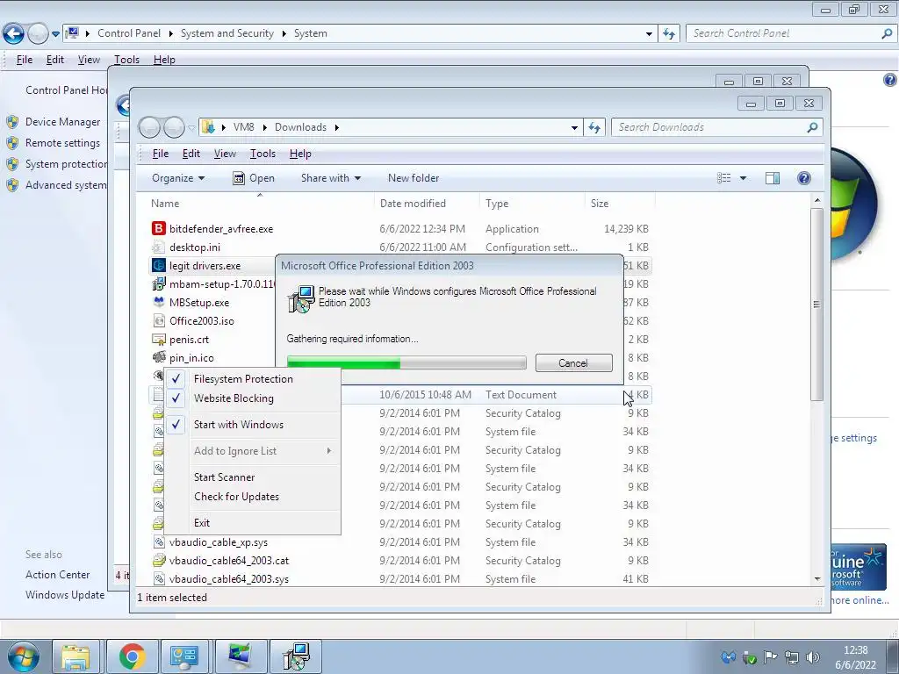
Task: Click the vbaudio_cable64_2003.sys file icon
Action: (159, 579)
